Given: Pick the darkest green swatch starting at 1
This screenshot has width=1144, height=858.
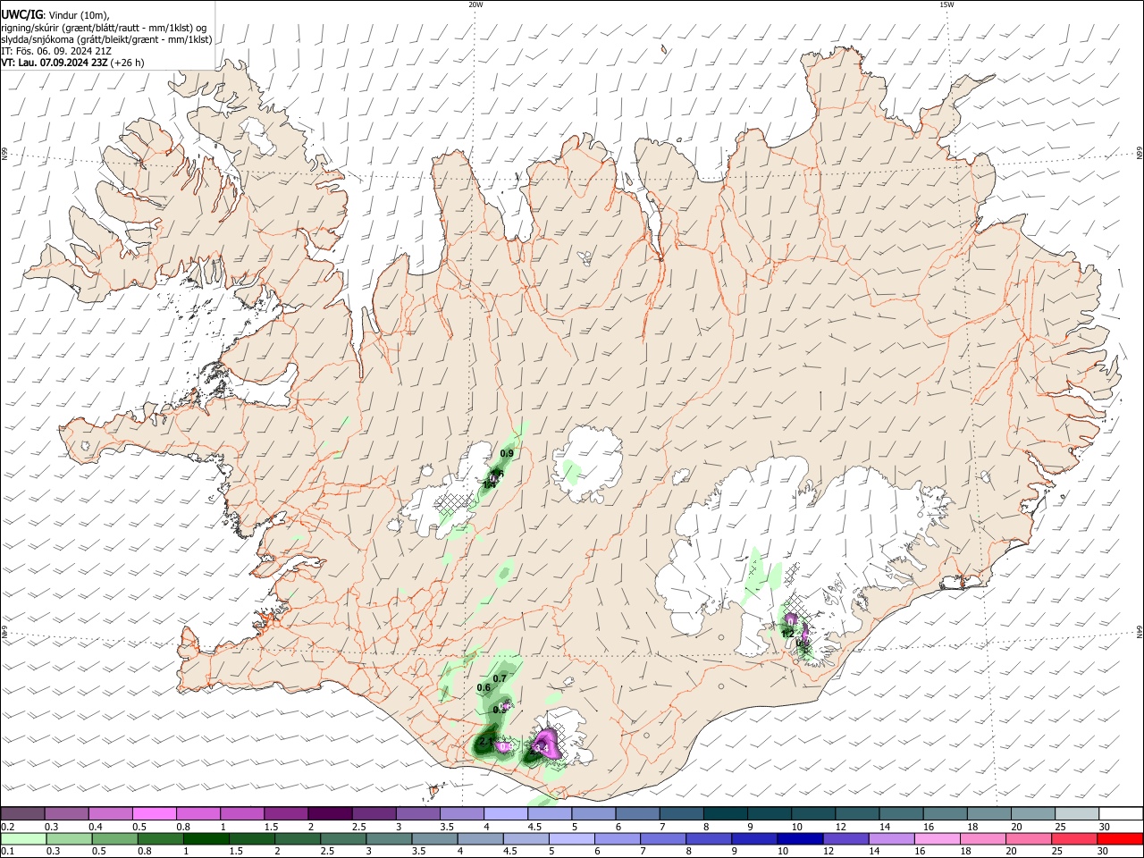Looking at the screenshot, I should tap(206, 838).
